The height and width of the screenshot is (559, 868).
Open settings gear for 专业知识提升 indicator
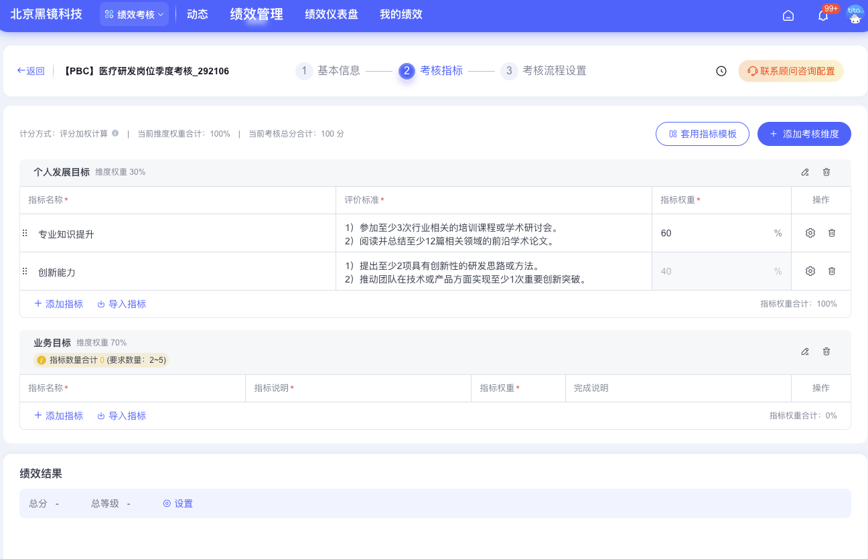click(810, 233)
